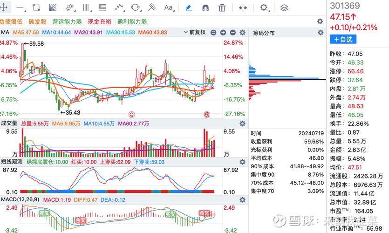Click the 盈利能力弱 tag
This screenshot has width=389, height=233.
132,21
